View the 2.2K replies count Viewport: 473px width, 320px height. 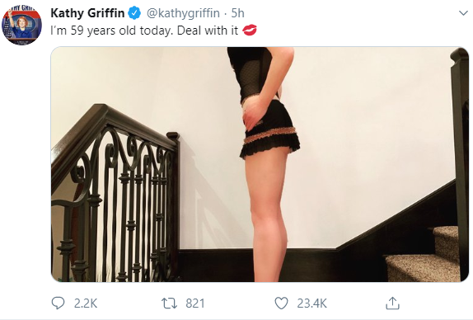pyautogui.click(x=86, y=304)
